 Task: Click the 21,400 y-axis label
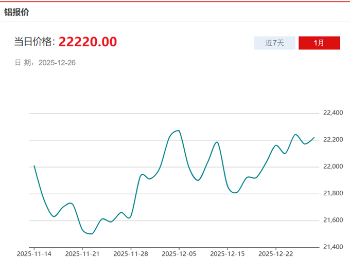(x=332, y=247)
